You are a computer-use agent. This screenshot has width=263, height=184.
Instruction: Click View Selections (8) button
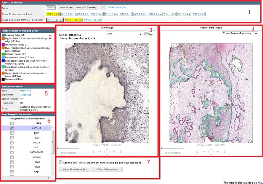pyautogui.click(x=75, y=170)
